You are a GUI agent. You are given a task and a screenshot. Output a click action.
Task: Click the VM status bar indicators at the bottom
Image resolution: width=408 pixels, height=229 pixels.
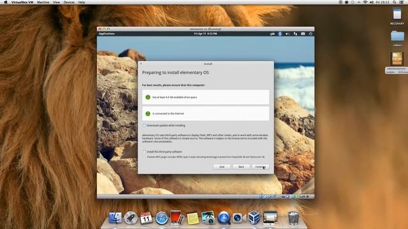(284, 197)
